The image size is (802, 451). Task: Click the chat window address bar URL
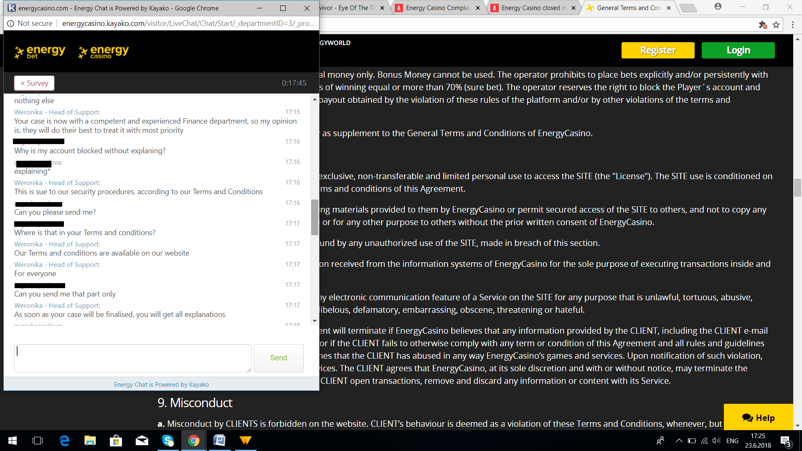[x=188, y=23]
